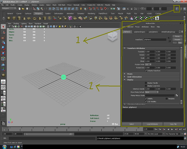This screenshot has height=149, width=187.
Task: Click the transform name field pSphere1
Action: tap(155, 40)
